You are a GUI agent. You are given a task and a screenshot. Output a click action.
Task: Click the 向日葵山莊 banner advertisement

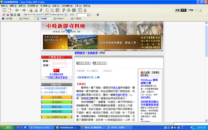coord(102,42)
